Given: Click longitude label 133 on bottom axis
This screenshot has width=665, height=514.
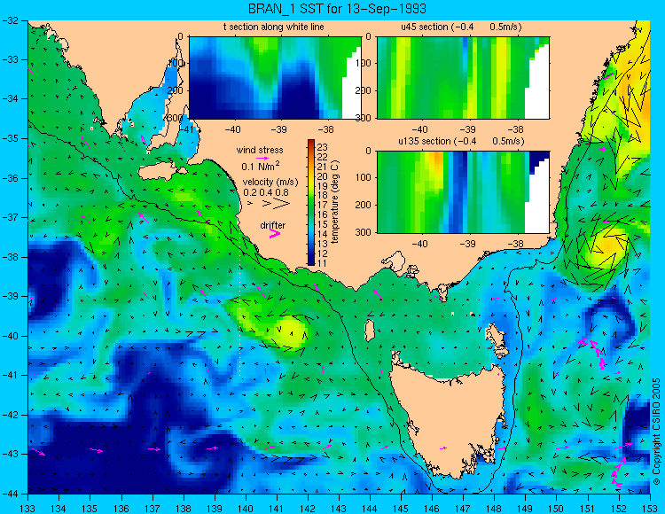Looking at the screenshot, I should [28, 509].
